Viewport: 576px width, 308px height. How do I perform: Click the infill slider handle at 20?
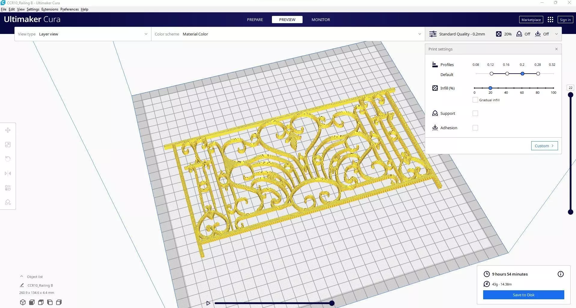(x=490, y=88)
